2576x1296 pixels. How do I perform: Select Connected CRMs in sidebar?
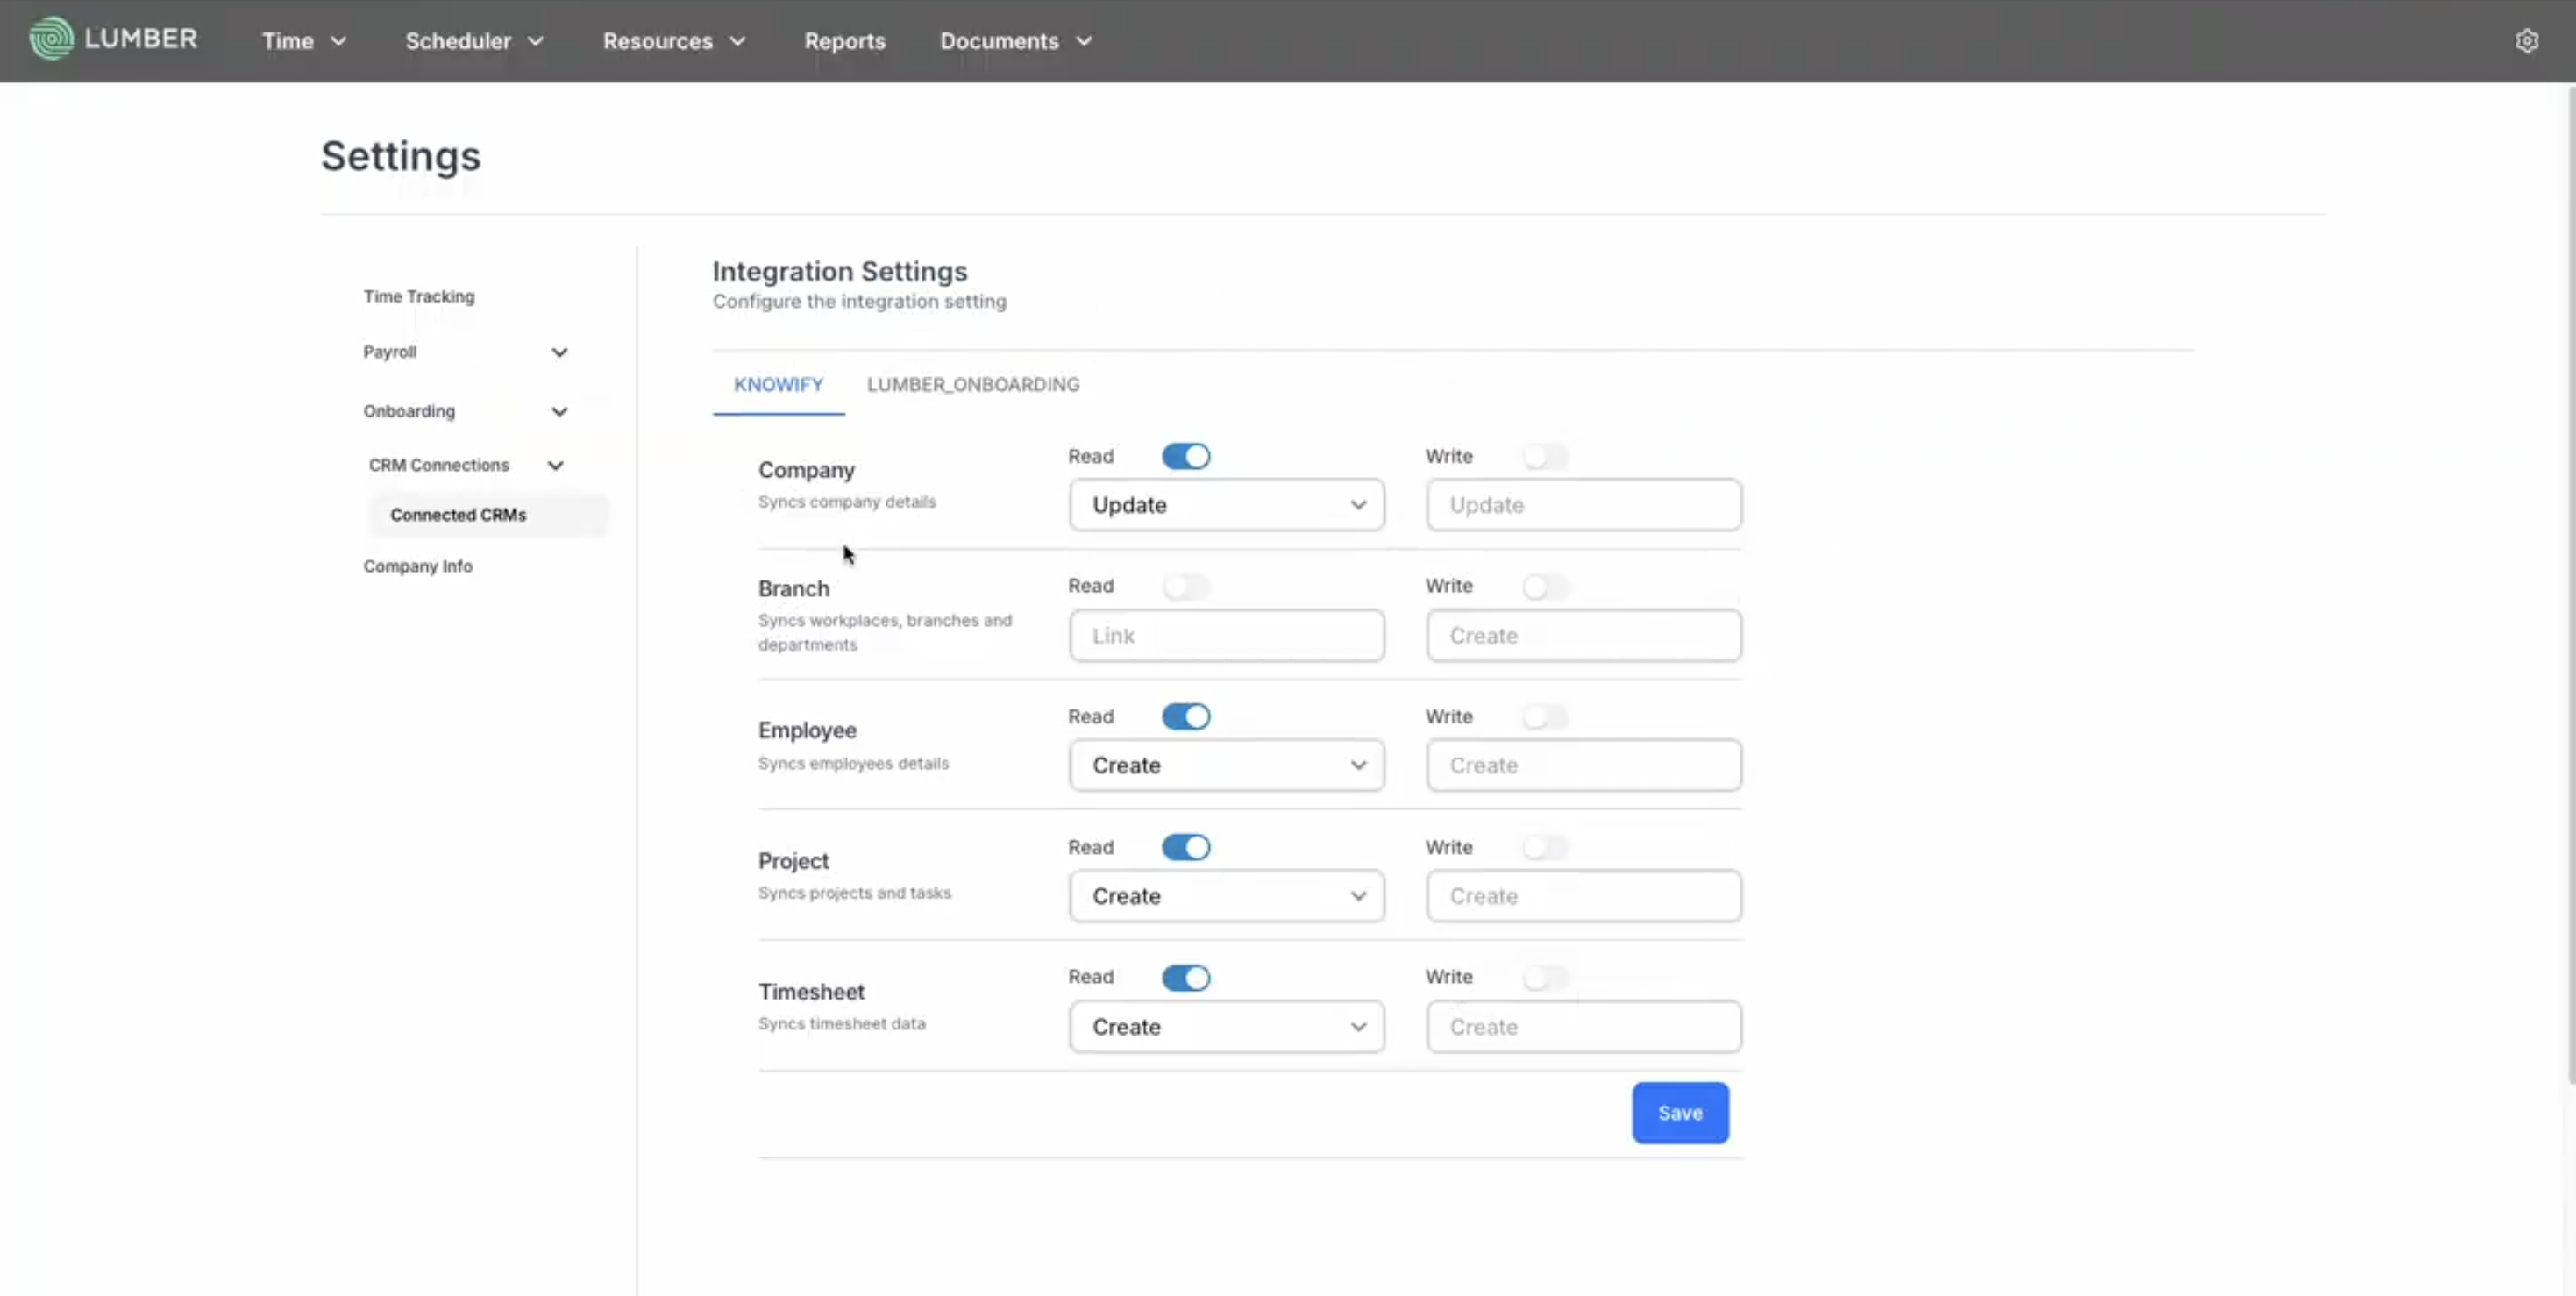tap(458, 515)
